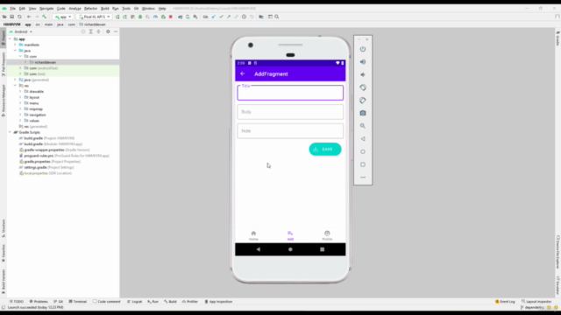Click Git update project blue arrow
The height and width of the screenshot is (315, 561).
click(214, 17)
